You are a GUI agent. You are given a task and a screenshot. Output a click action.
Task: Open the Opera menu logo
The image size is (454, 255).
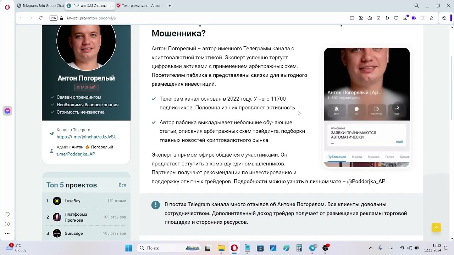(x=7, y=7)
